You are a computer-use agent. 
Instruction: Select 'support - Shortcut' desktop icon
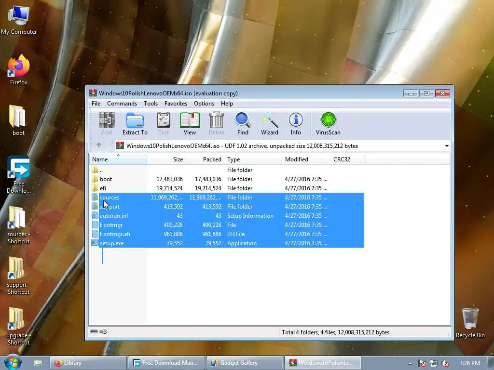[19, 276]
